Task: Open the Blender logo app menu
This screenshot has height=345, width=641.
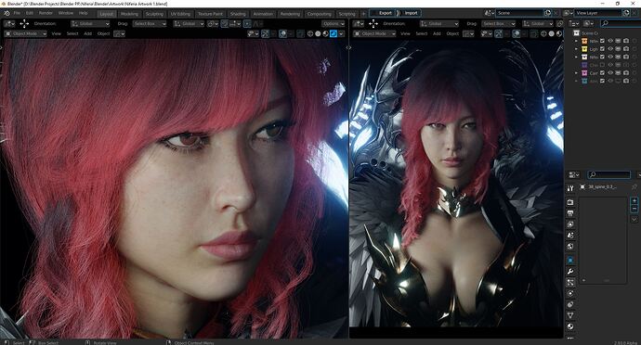Action: coord(7,13)
